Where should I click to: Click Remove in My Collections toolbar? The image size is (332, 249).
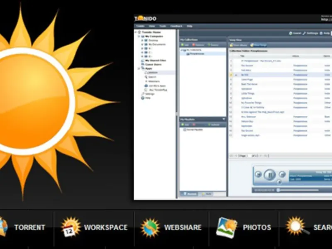[198, 45]
